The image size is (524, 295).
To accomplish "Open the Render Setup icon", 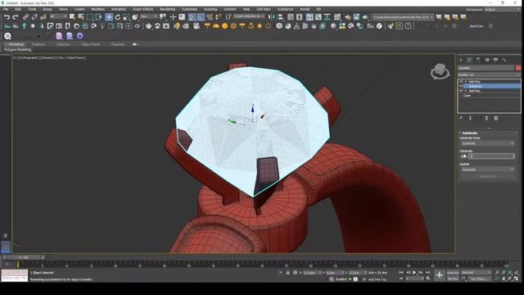I will (347, 16).
